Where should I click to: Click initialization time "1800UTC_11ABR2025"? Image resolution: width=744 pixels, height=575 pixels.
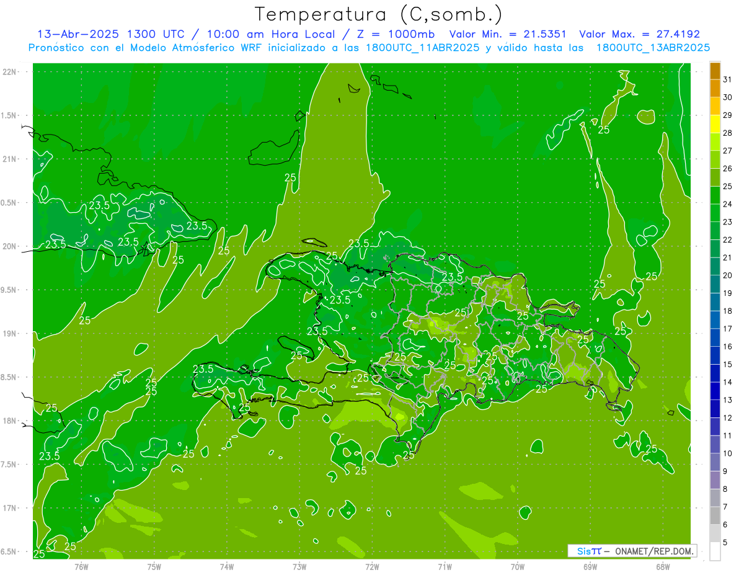[420, 48]
